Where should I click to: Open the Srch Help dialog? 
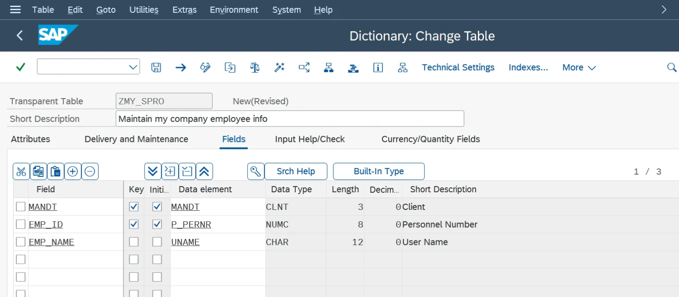(x=295, y=171)
